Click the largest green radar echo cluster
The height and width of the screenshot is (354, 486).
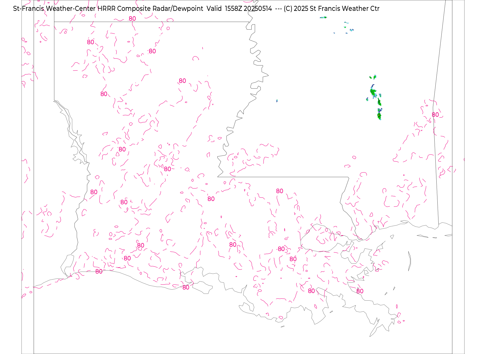coord(374,92)
